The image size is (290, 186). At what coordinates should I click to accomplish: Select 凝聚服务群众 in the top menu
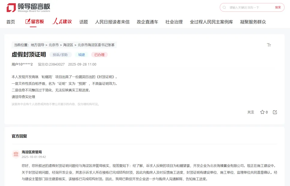click(x=252, y=21)
